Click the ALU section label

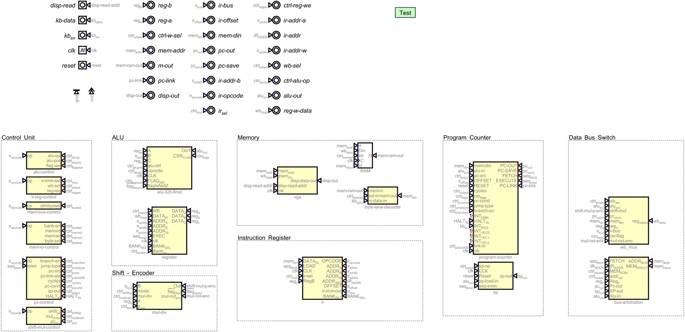pyautogui.click(x=118, y=137)
